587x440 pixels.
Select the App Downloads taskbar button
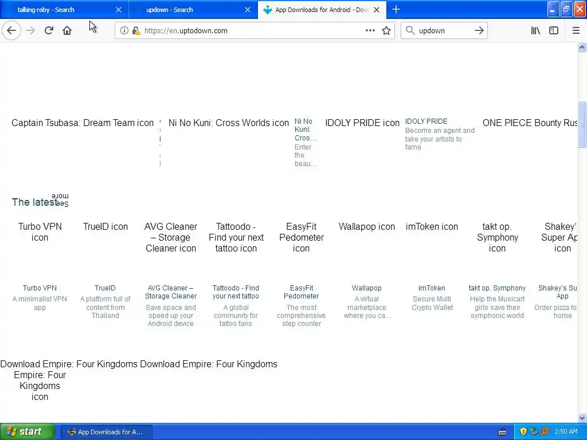[x=106, y=432]
